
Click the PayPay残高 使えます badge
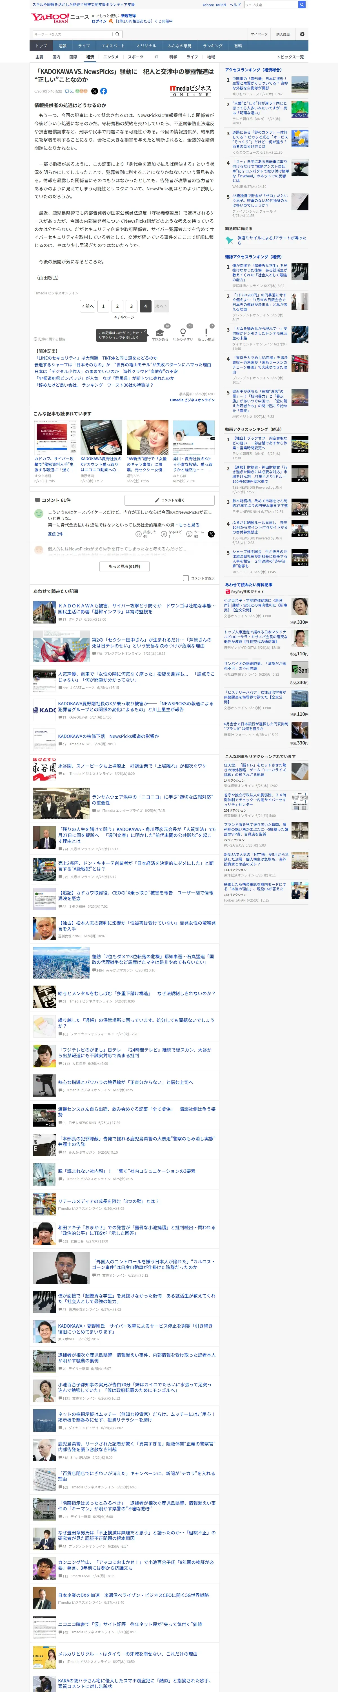[245, 592]
